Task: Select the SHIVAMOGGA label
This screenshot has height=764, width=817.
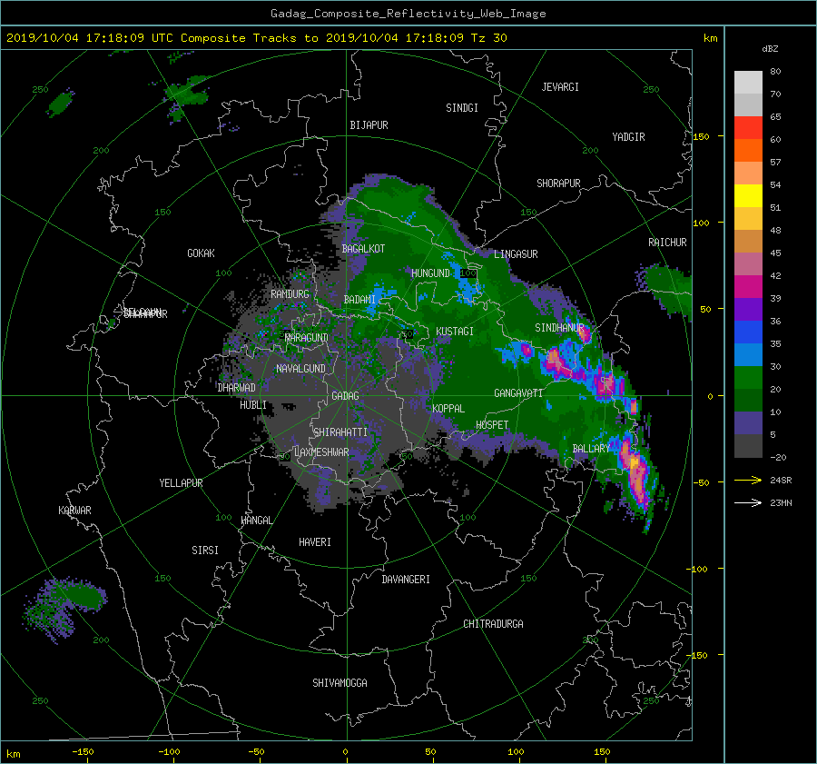Action: click(340, 683)
